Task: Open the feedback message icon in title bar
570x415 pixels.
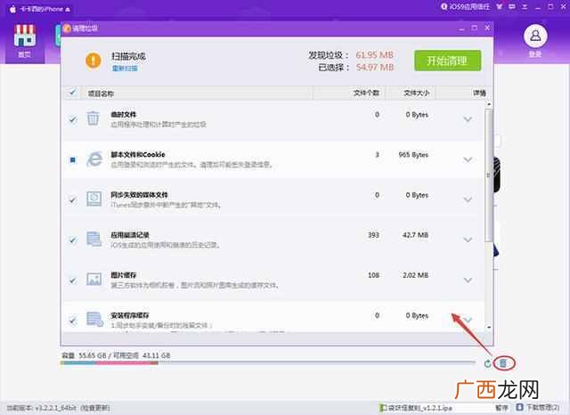Action: 512,6
